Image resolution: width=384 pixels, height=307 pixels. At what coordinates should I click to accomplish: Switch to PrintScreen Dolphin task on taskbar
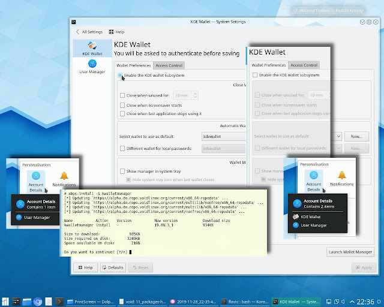tap(91, 302)
